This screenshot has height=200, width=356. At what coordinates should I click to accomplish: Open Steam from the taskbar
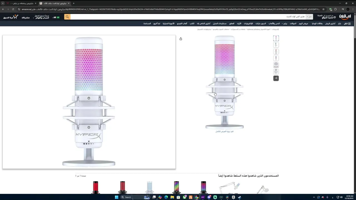(239, 197)
